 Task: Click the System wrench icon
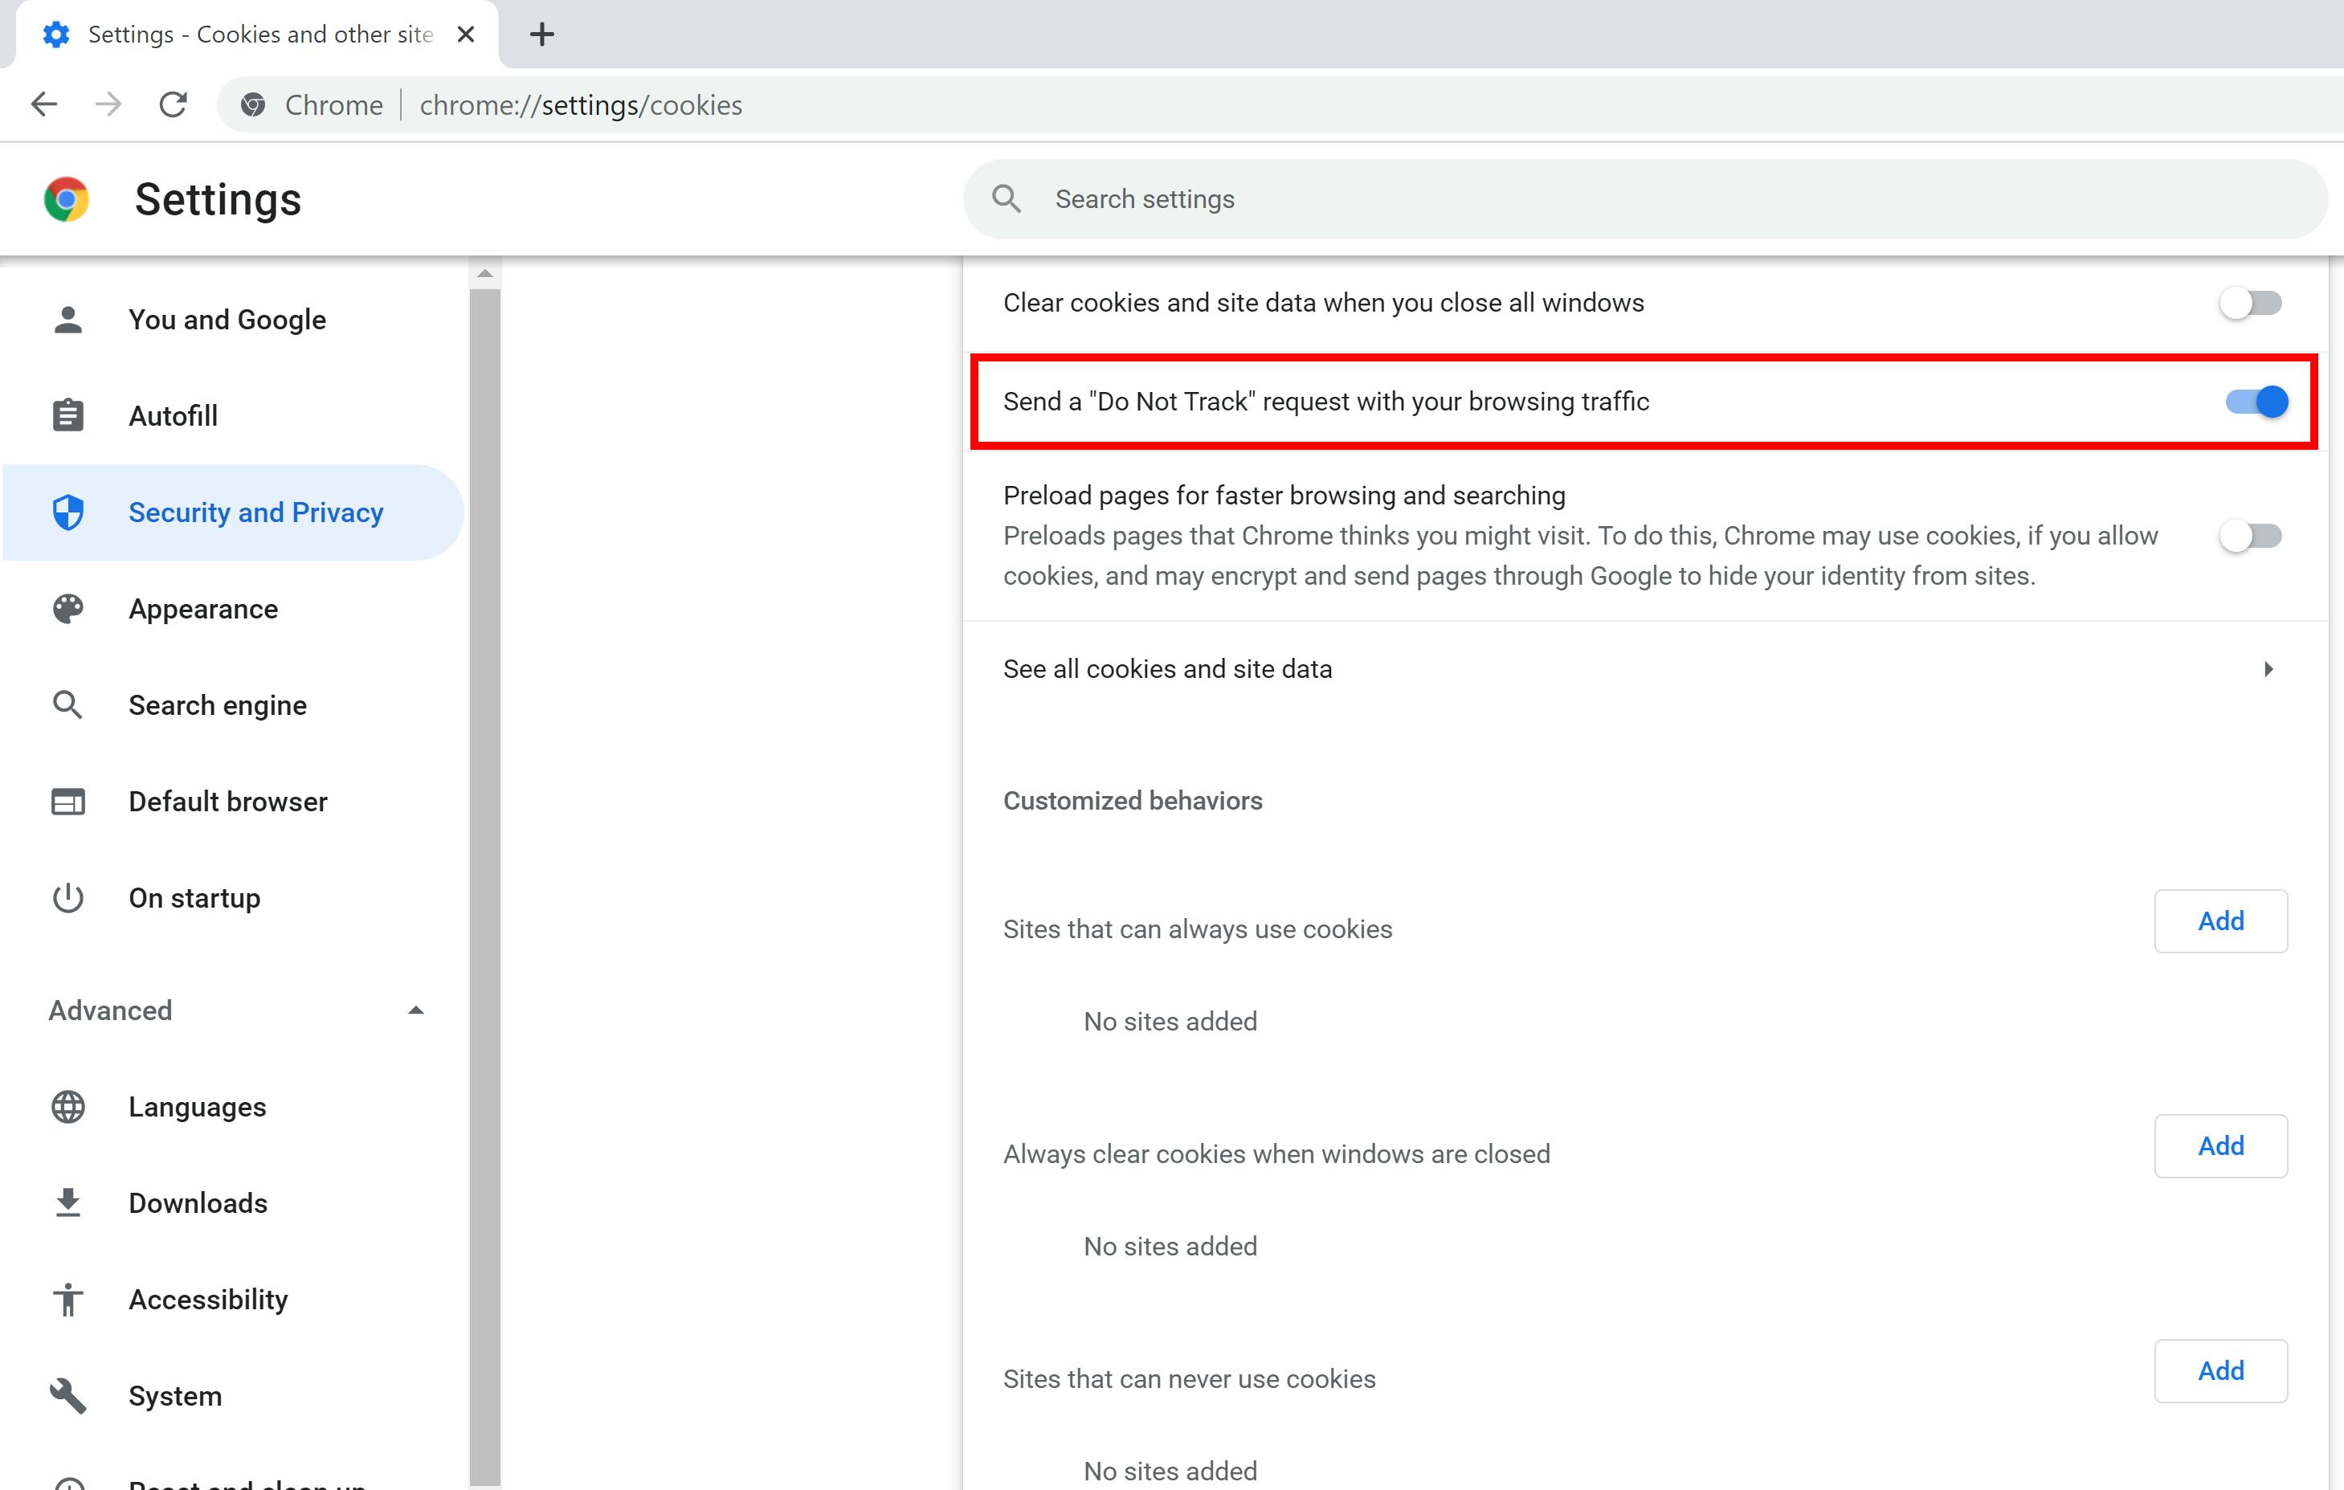[x=67, y=1395]
